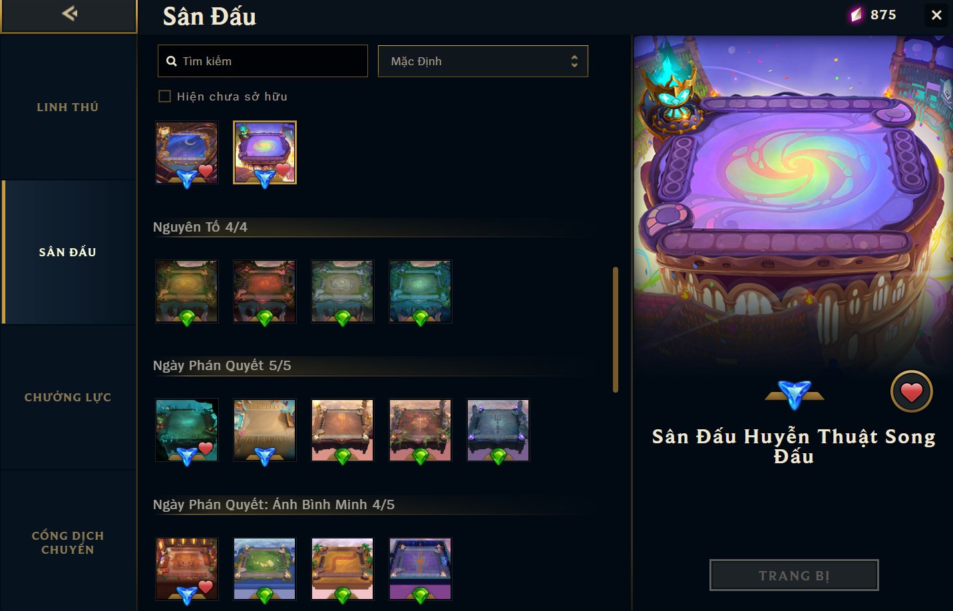Select the teal Ngày Phán Quyết arena with heart
Image resolution: width=953 pixels, height=611 pixels.
187,430
